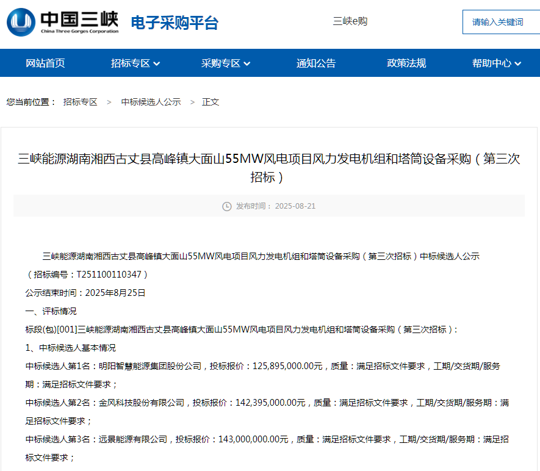This screenshot has width=540, height=471.
Task: Expand the 帮助中心 navigation dropdown
Action: [496, 63]
